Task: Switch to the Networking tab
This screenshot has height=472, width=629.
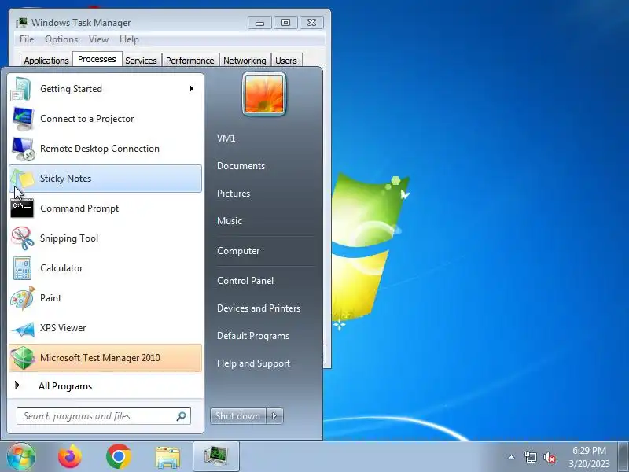Action: [245, 61]
